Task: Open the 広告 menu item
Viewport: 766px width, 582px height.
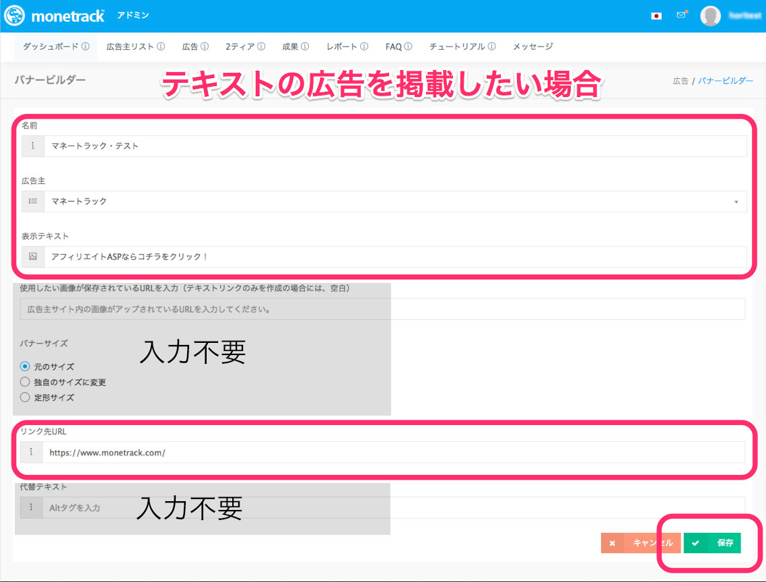Action: pos(195,46)
